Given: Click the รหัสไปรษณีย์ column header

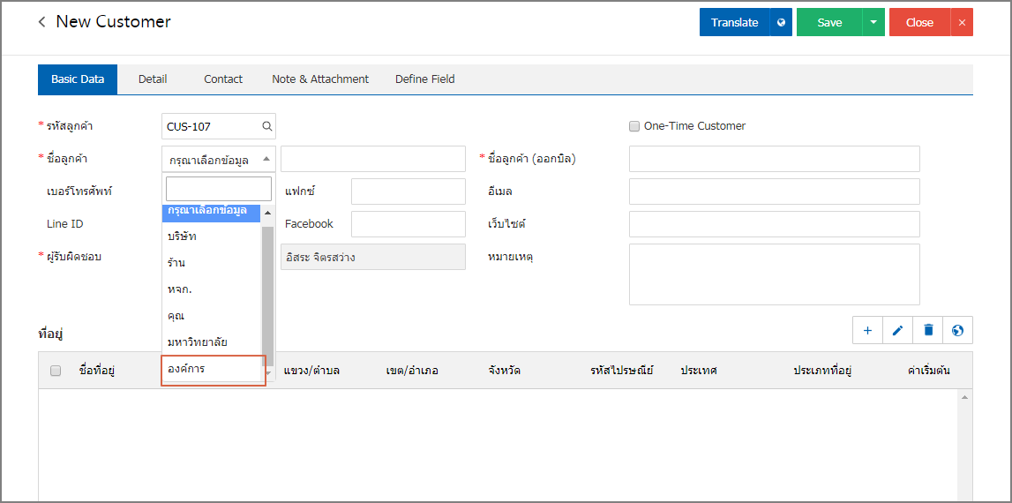Looking at the screenshot, I should [x=622, y=371].
